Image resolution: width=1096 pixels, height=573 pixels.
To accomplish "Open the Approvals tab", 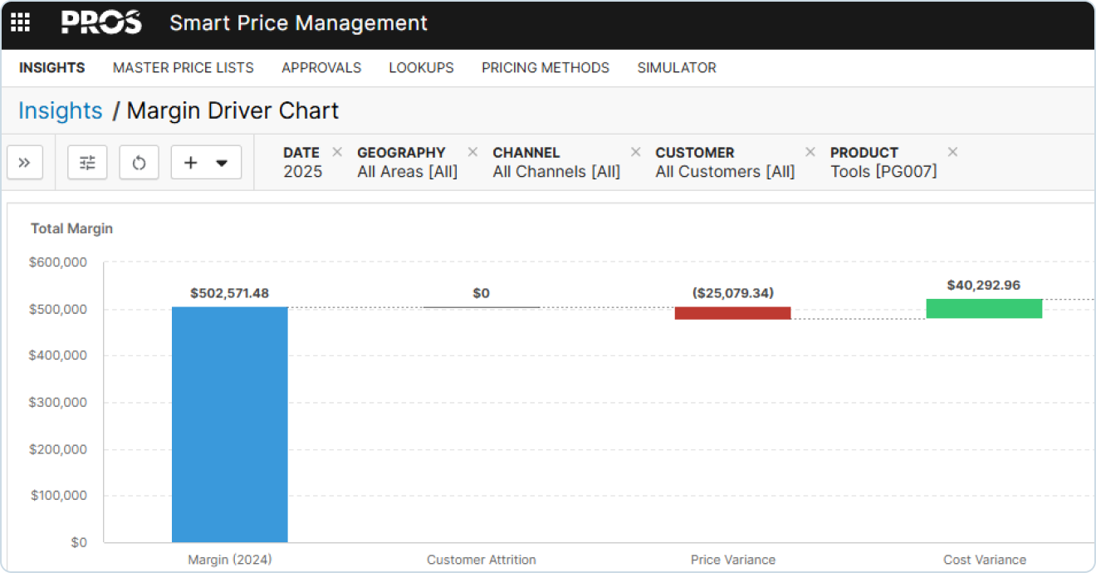I will (321, 68).
